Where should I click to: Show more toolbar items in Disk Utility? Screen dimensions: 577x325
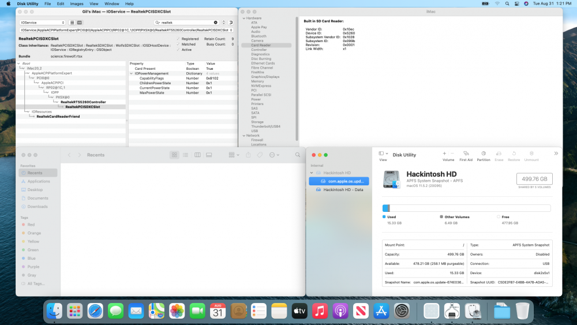point(556,154)
